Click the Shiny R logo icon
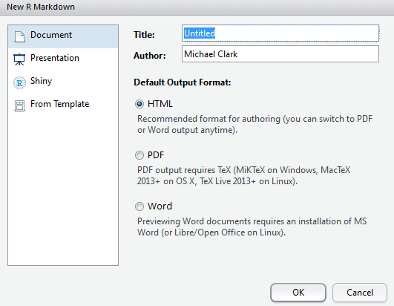The width and height of the screenshot is (394, 306). [x=19, y=82]
